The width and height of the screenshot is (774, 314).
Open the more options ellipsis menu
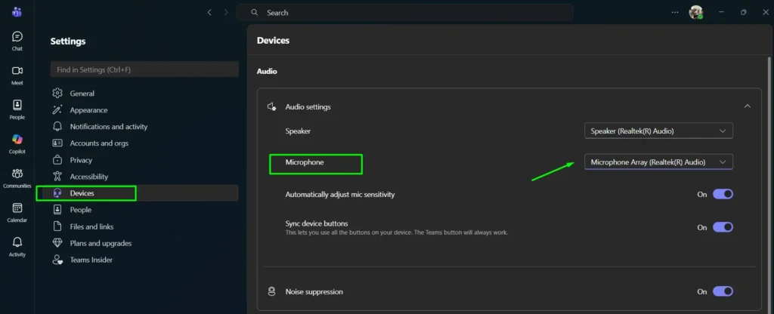pos(675,12)
